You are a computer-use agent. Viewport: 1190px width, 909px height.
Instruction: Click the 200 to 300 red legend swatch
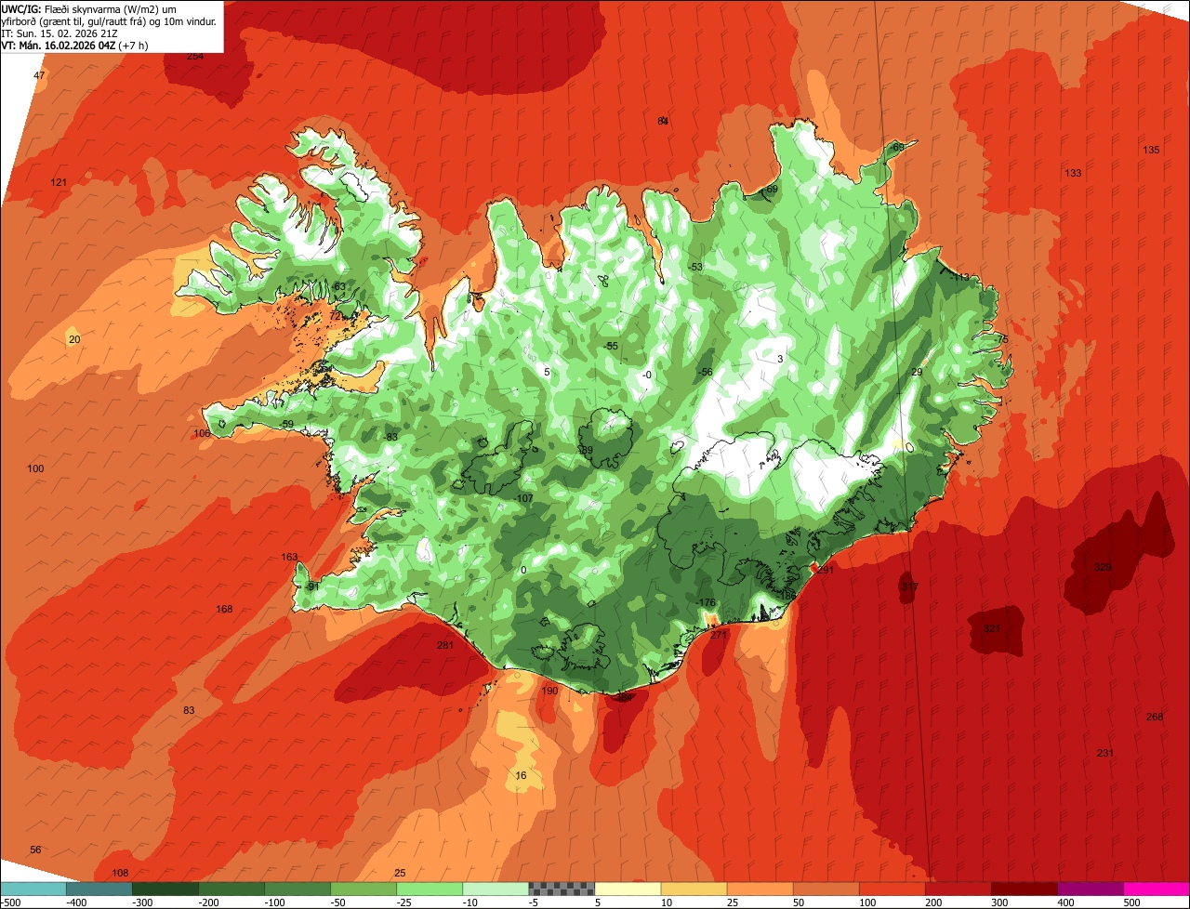958,889
